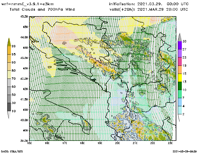Click the '22E' longitude axis label
This screenshot has width=202, height=153.
pyautogui.click(x=153, y=143)
